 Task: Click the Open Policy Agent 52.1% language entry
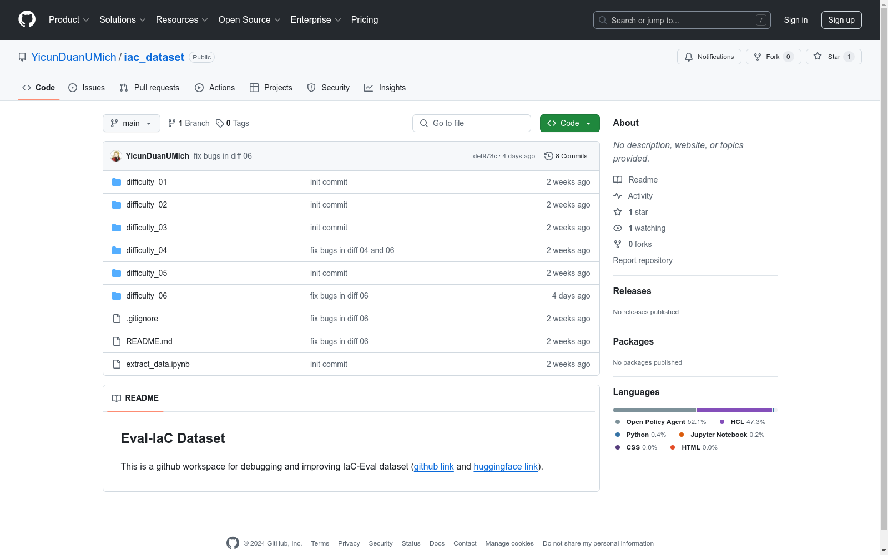[x=660, y=422]
